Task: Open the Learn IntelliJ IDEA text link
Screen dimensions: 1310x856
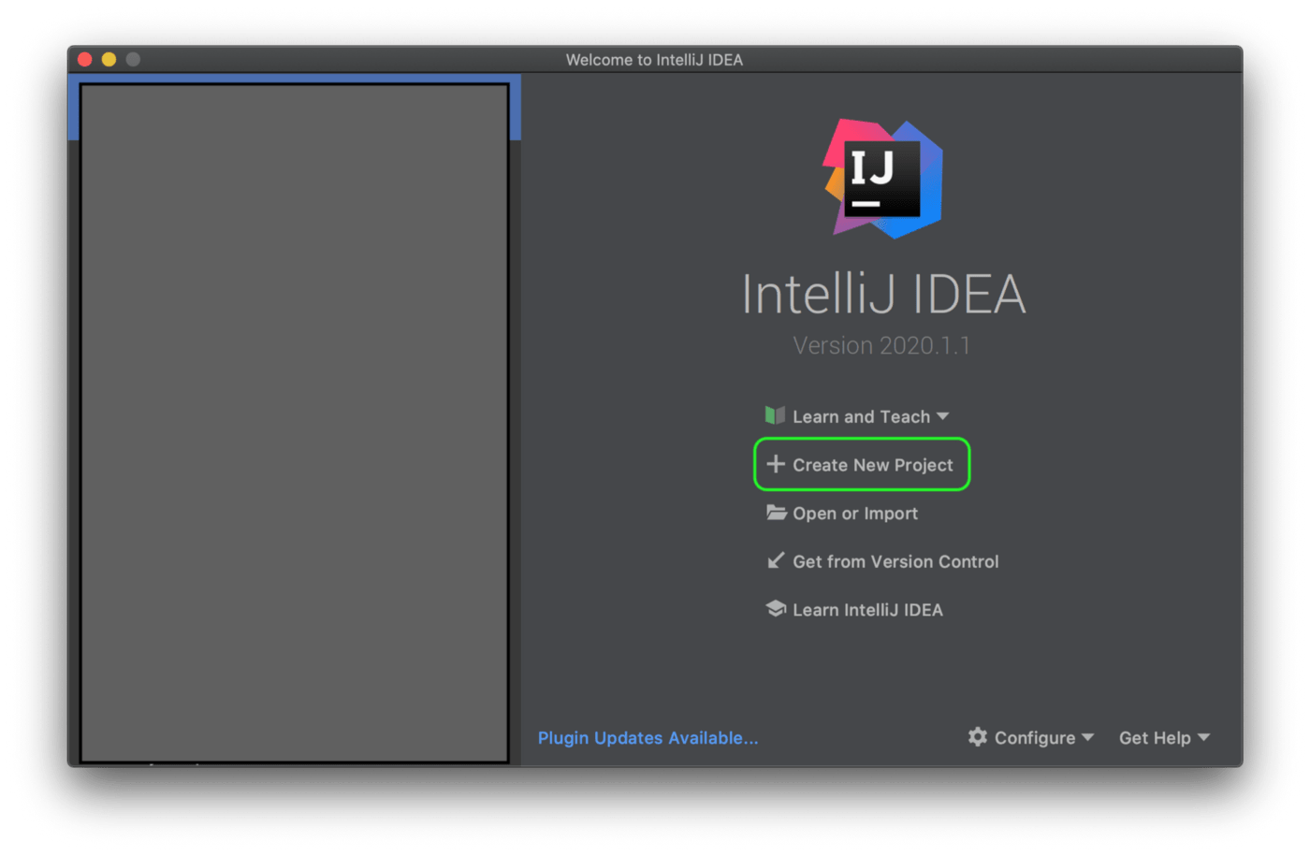Action: [867, 610]
